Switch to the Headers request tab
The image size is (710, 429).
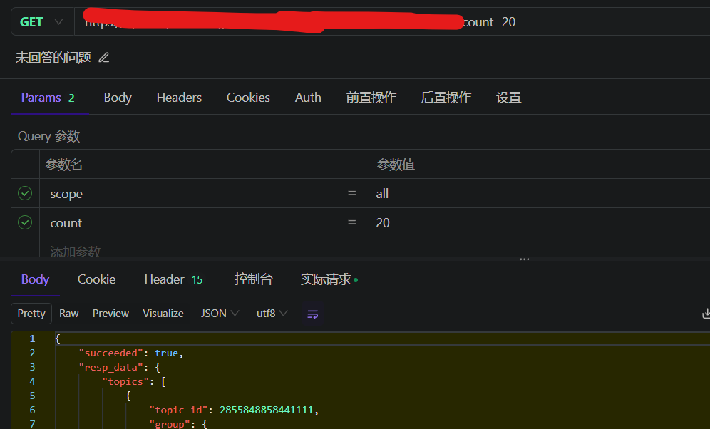click(179, 98)
